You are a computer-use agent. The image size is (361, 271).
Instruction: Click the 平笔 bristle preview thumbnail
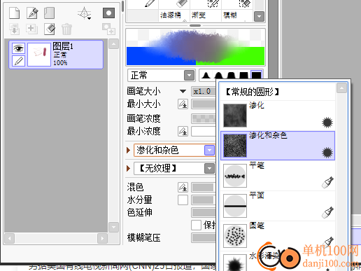235,176
